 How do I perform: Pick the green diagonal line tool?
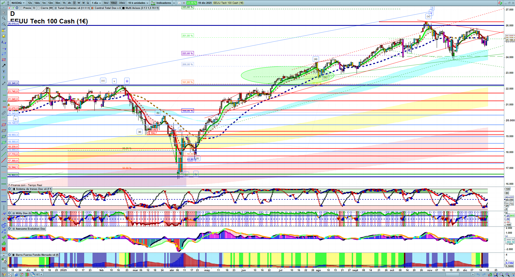point(4,154)
